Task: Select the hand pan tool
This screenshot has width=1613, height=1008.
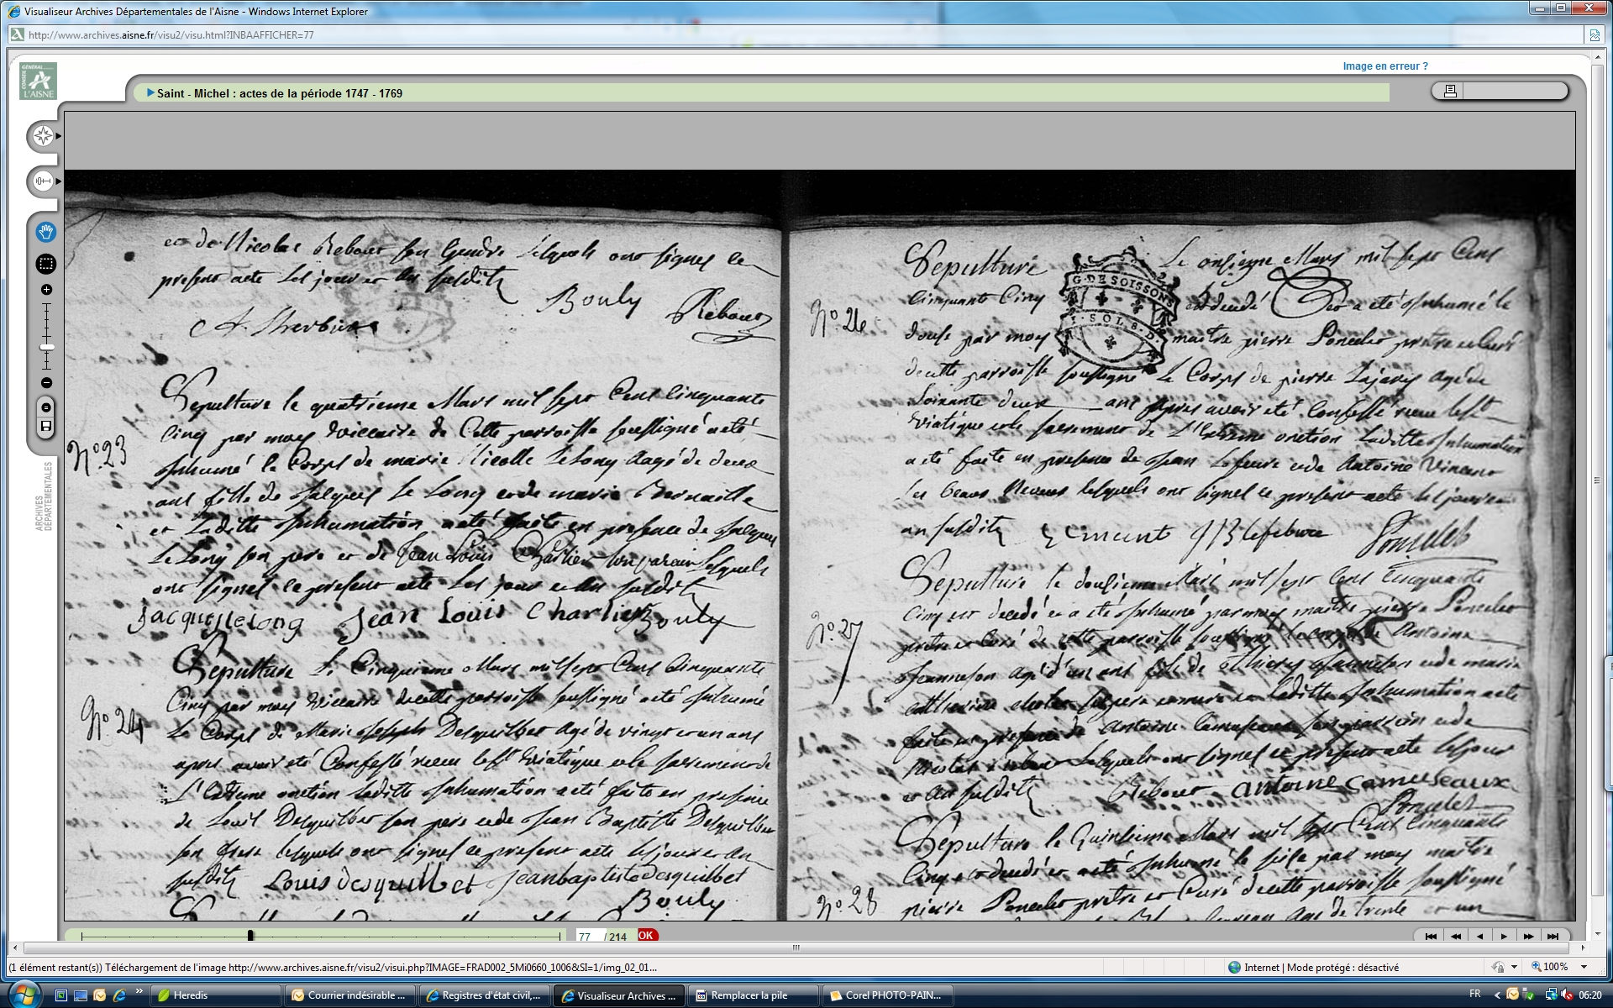Action: click(46, 232)
